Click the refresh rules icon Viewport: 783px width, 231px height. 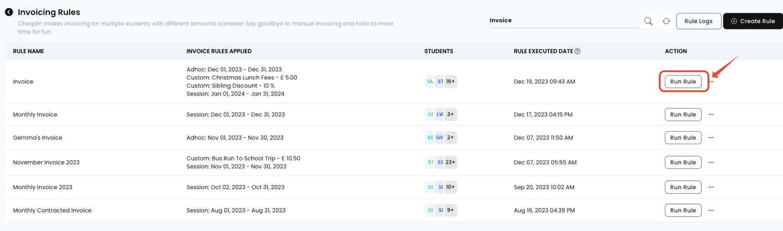[x=666, y=21]
